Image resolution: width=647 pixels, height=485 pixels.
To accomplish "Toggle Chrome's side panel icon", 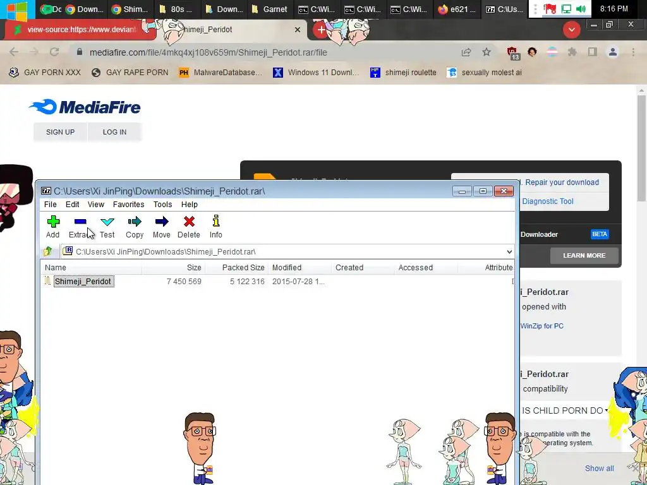I will [x=593, y=52].
